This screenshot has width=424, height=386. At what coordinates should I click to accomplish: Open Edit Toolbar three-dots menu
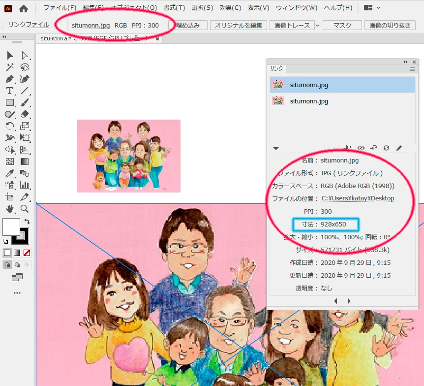[x=17, y=293]
